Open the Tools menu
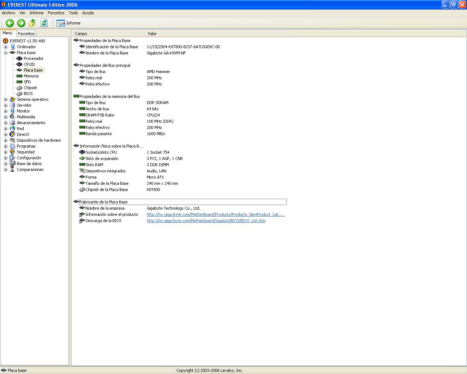467x374 pixels. (x=73, y=13)
